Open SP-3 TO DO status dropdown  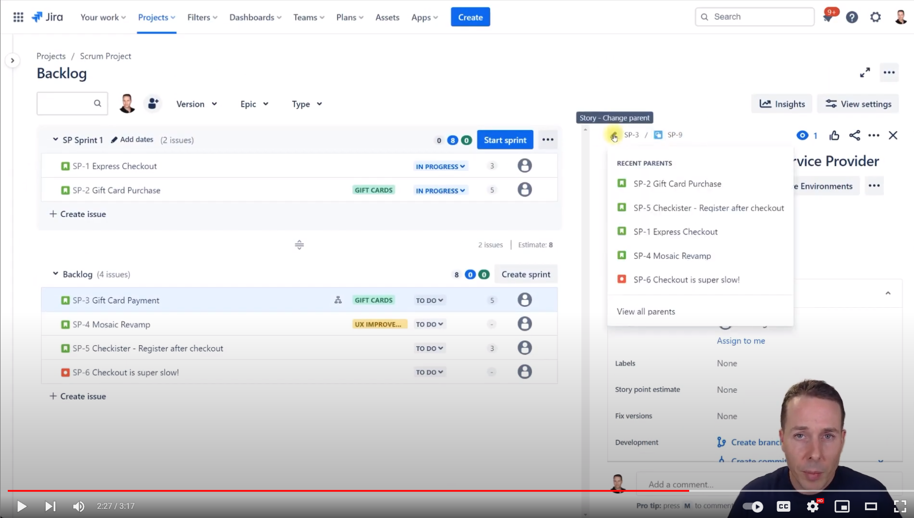[429, 300]
